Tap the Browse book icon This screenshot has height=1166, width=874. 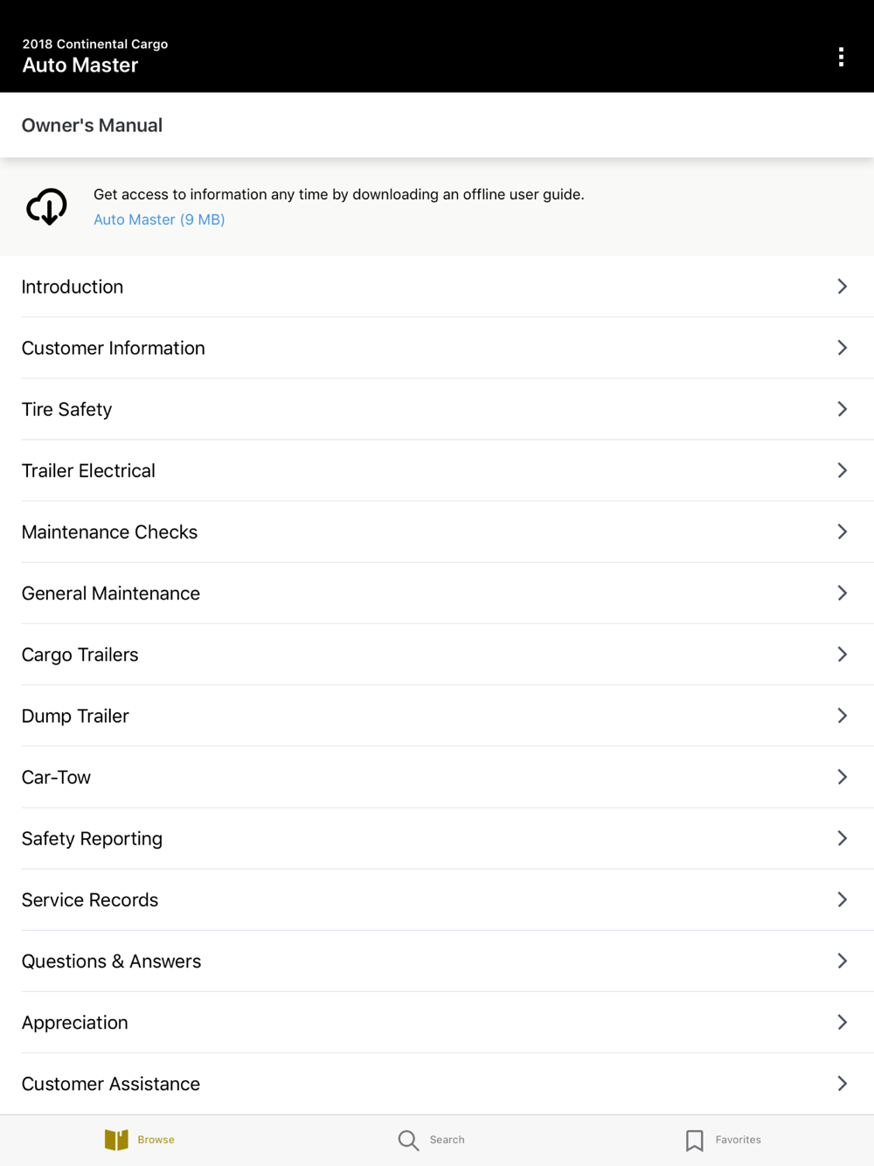[116, 1139]
